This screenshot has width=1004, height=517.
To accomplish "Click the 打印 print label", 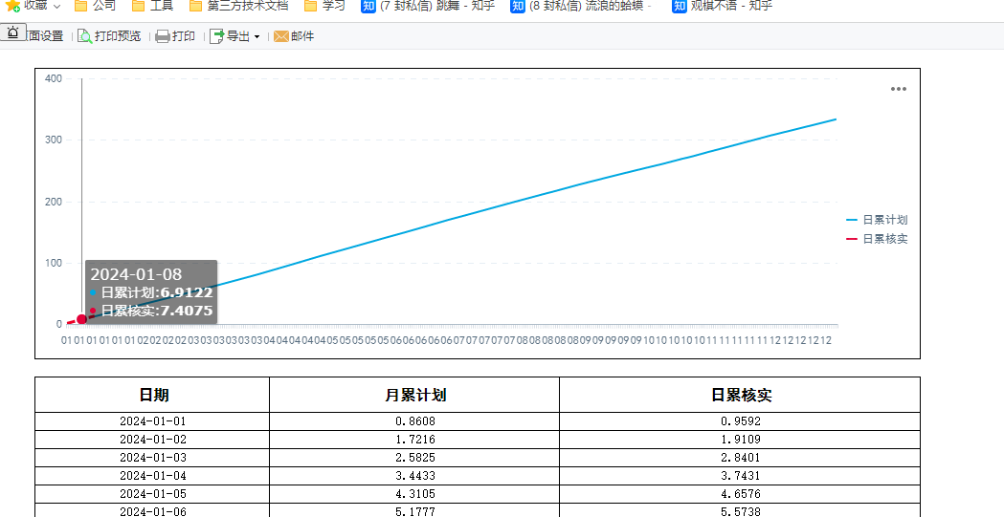I will point(184,36).
